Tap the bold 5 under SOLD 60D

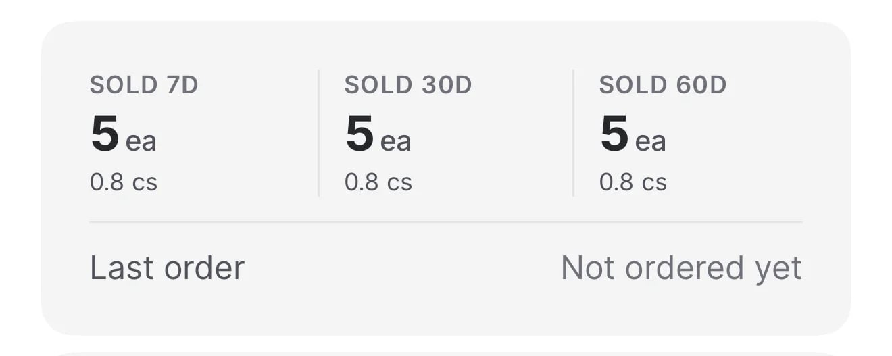[614, 134]
